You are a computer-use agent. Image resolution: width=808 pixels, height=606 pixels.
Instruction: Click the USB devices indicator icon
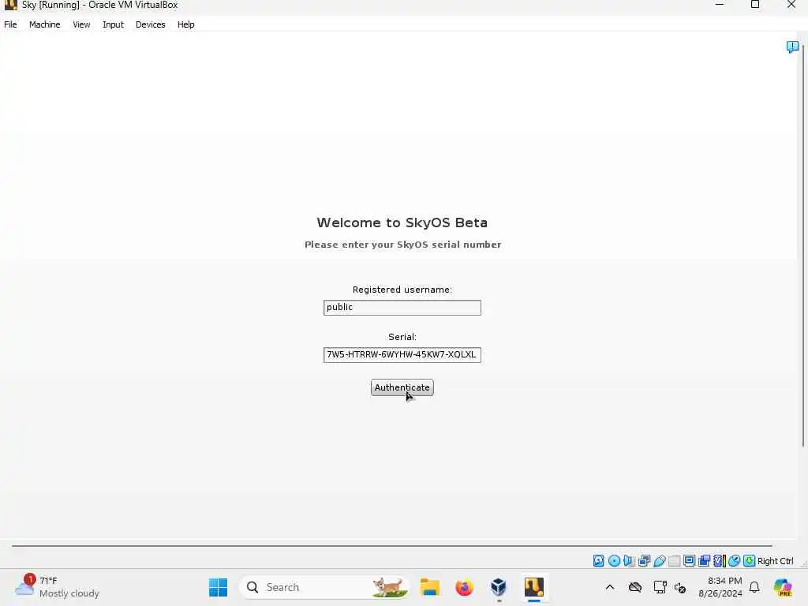click(659, 561)
